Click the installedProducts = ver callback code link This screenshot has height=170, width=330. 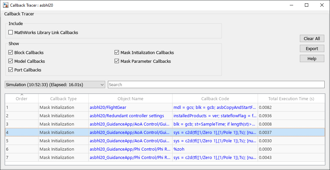(214, 116)
